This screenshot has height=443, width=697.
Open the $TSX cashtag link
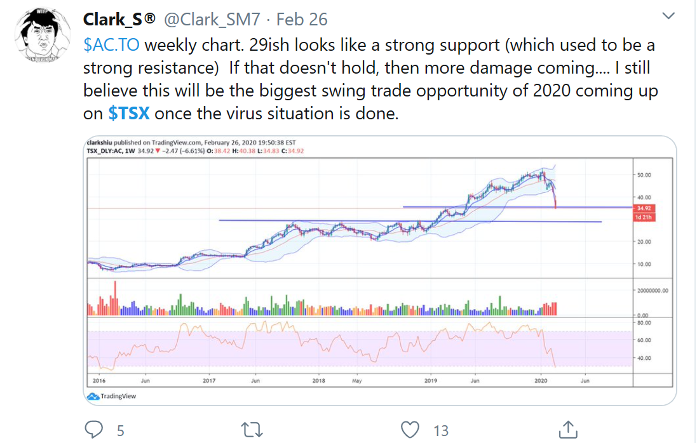[x=129, y=113]
